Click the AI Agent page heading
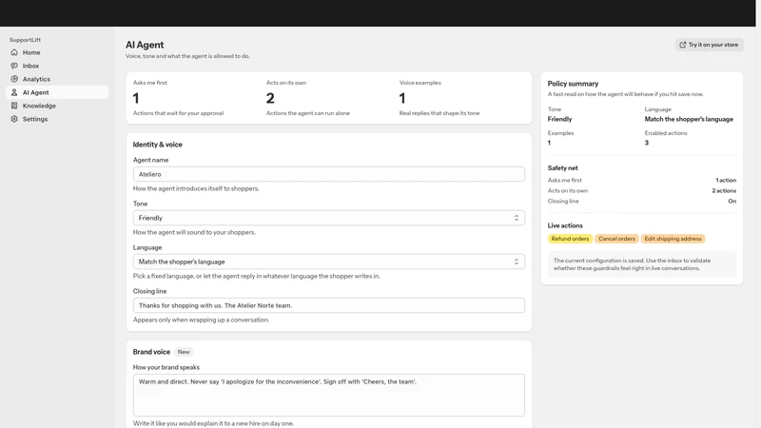Image resolution: width=761 pixels, height=428 pixels. point(145,45)
